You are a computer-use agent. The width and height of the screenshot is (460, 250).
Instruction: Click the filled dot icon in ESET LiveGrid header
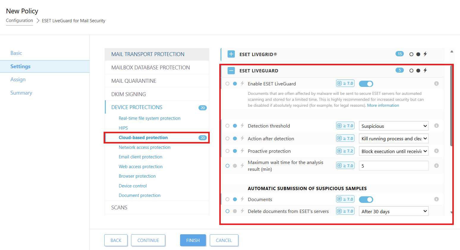(418, 54)
